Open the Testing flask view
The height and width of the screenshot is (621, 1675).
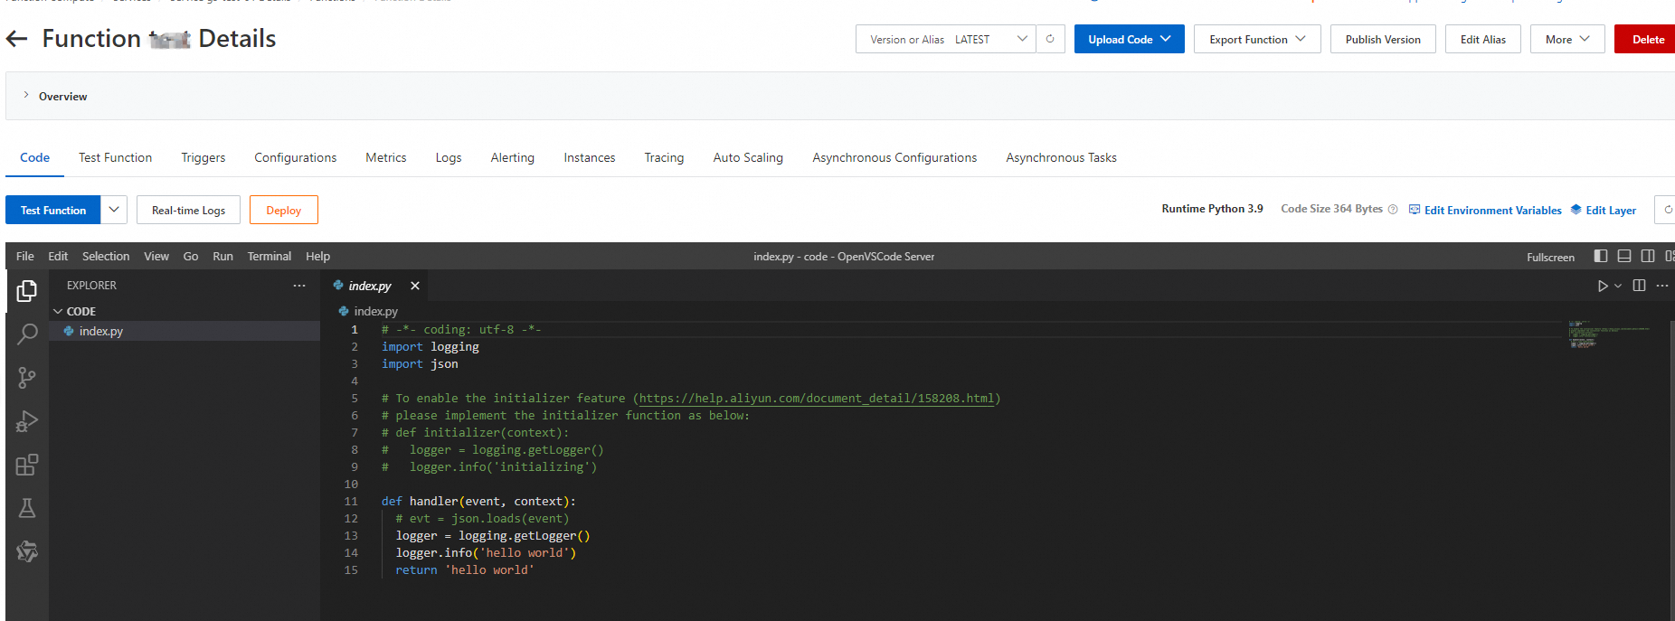click(27, 508)
